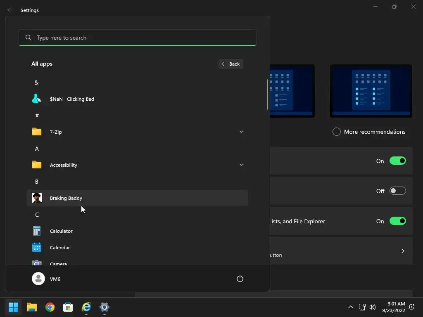The height and width of the screenshot is (317, 423).
Task: Click in the Type here to search box
Action: tap(138, 38)
